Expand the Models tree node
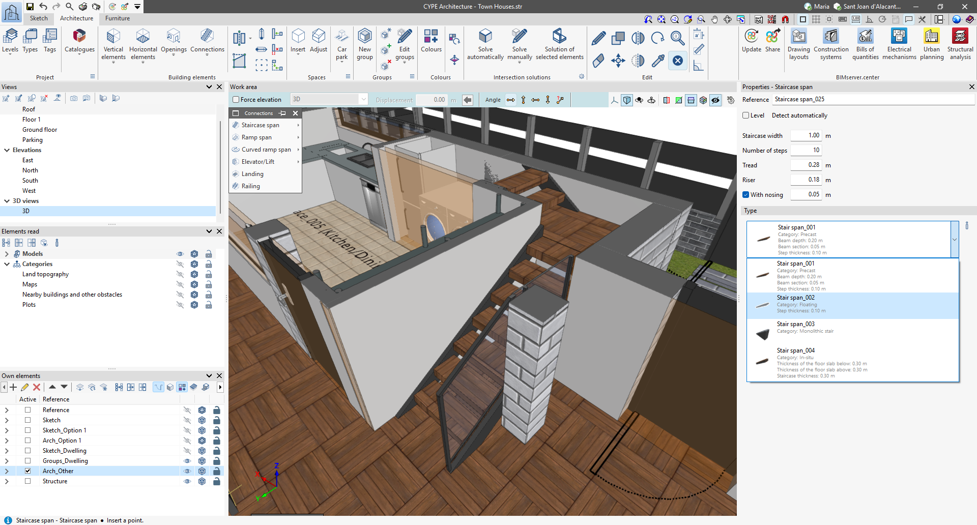 tap(7, 254)
